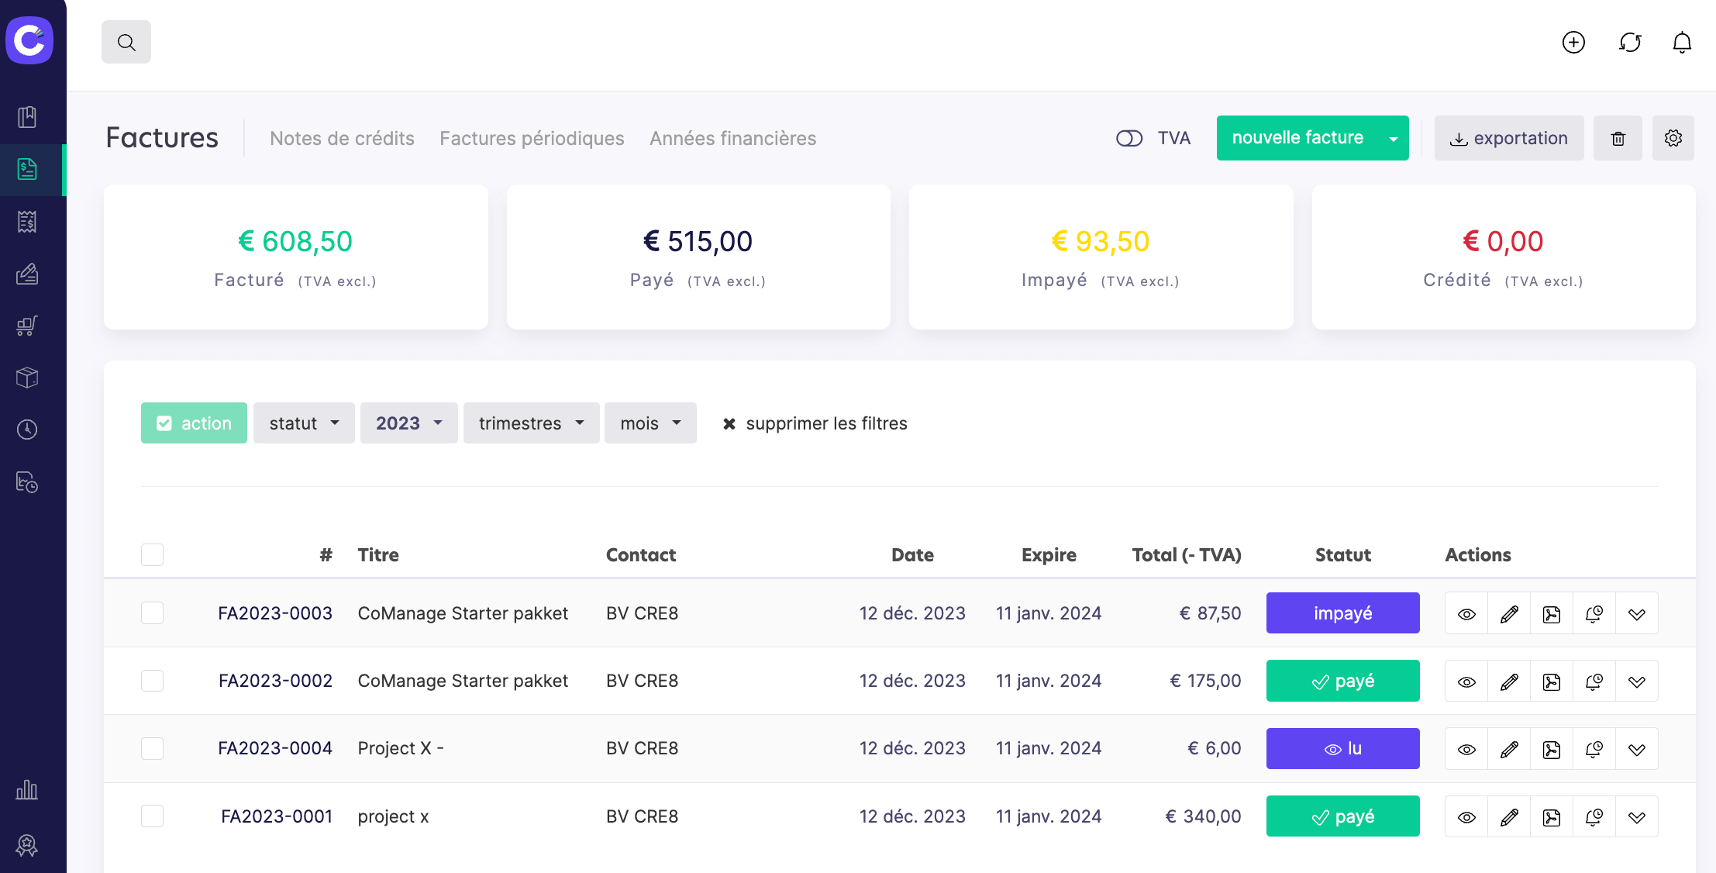
Task: Sort by the Date column header
Action: (912, 555)
